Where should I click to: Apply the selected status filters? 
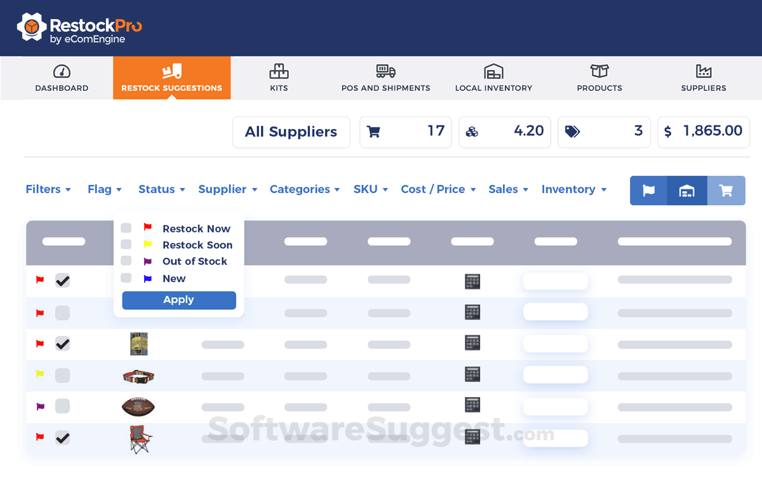tap(178, 299)
